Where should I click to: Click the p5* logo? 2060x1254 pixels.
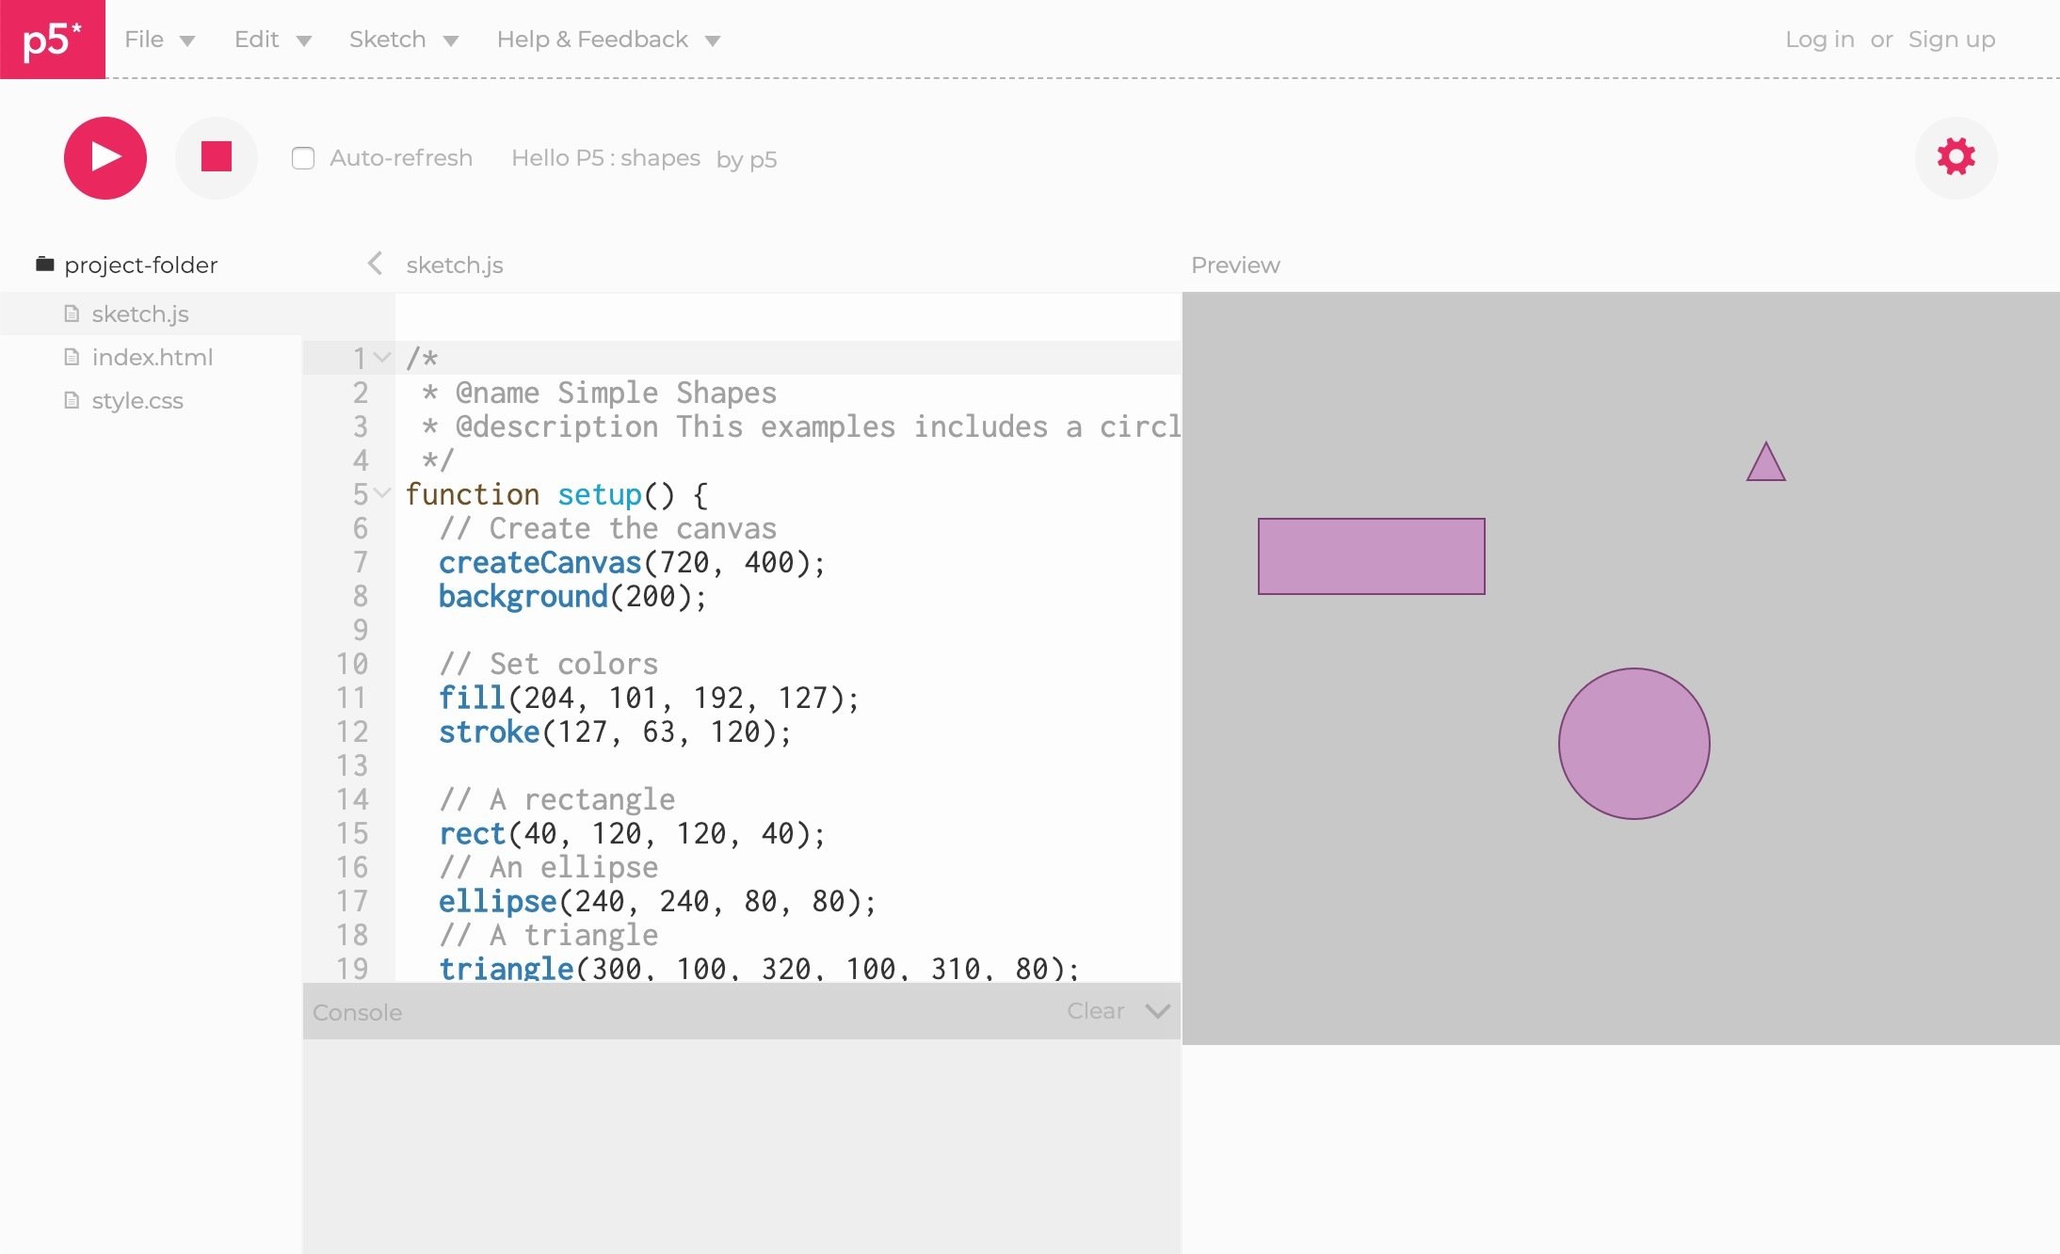(x=53, y=40)
